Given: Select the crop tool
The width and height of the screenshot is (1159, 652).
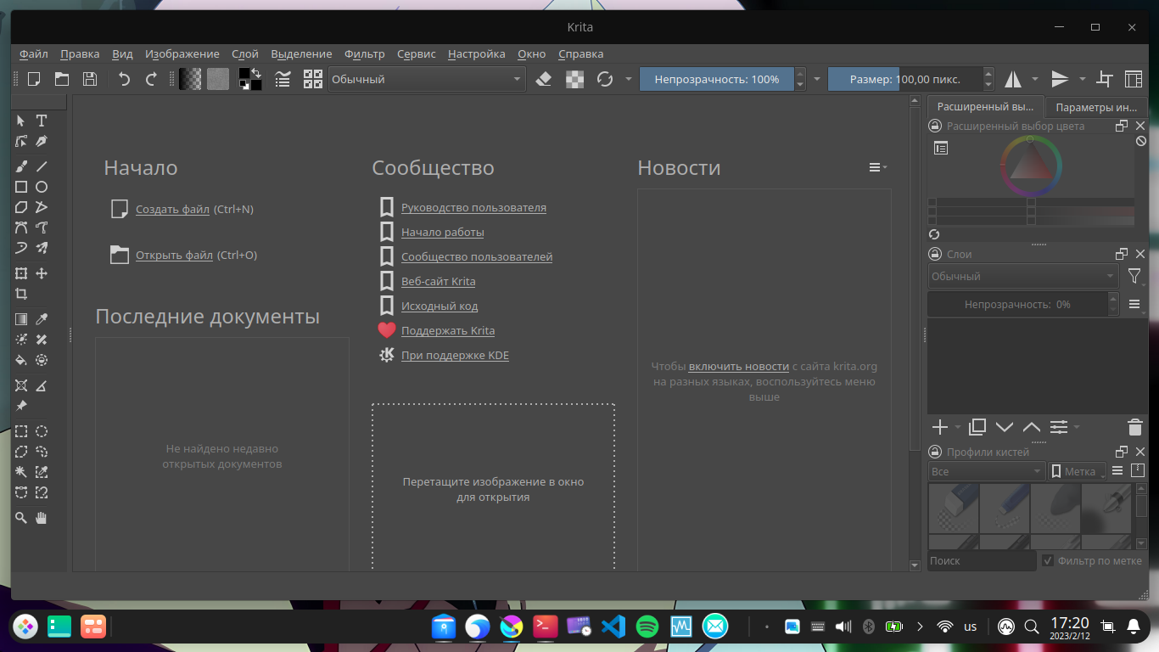Looking at the screenshot, I should tap(21, 294).
